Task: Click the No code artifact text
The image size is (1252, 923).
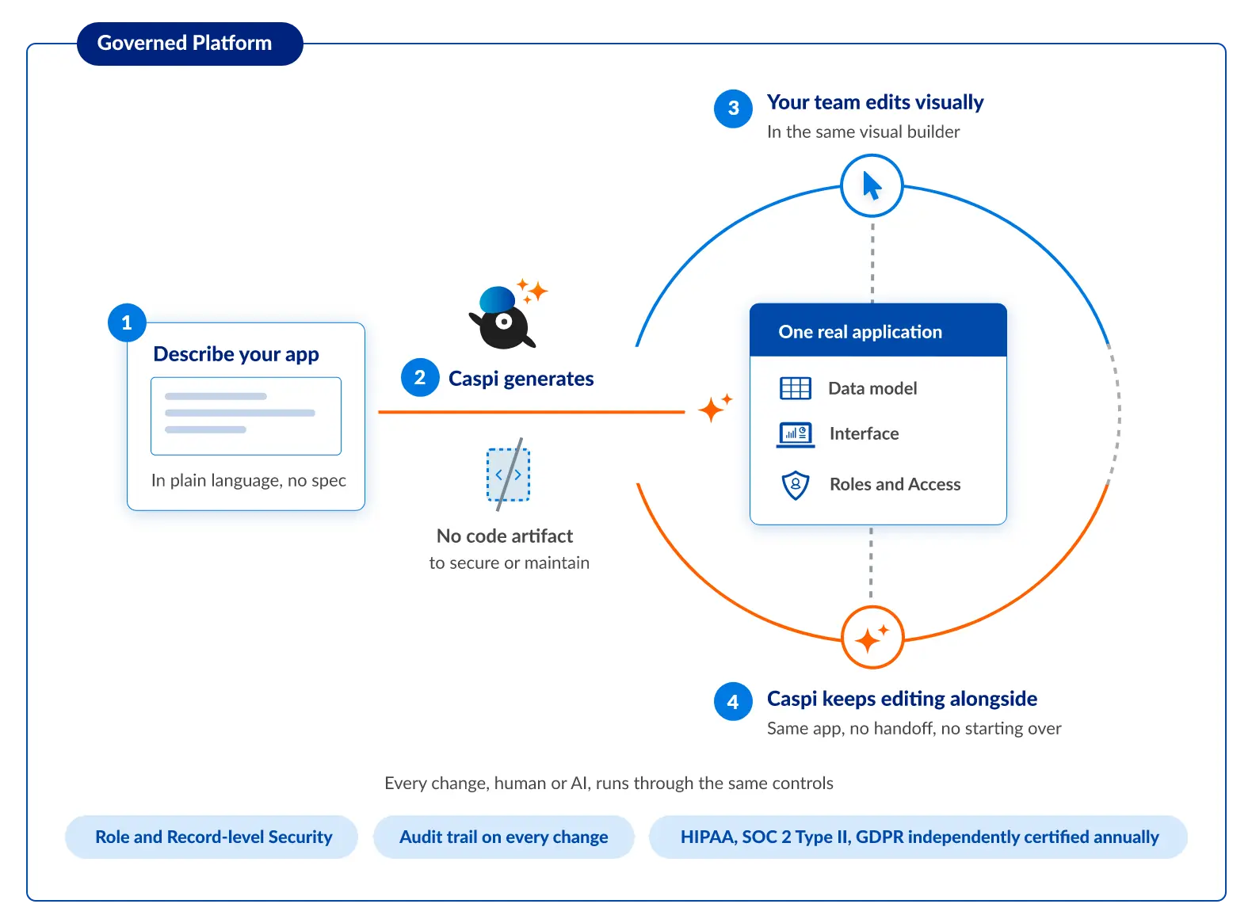Action: [505, 536]
